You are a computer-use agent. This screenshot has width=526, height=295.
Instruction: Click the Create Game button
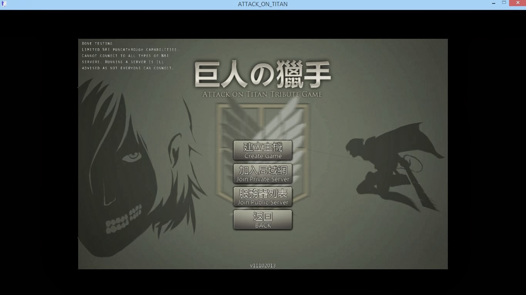(x=263, y=150)
